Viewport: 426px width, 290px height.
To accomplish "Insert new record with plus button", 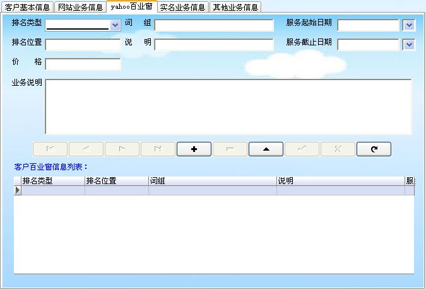I will pyautogui.click(x=194, y=149).
